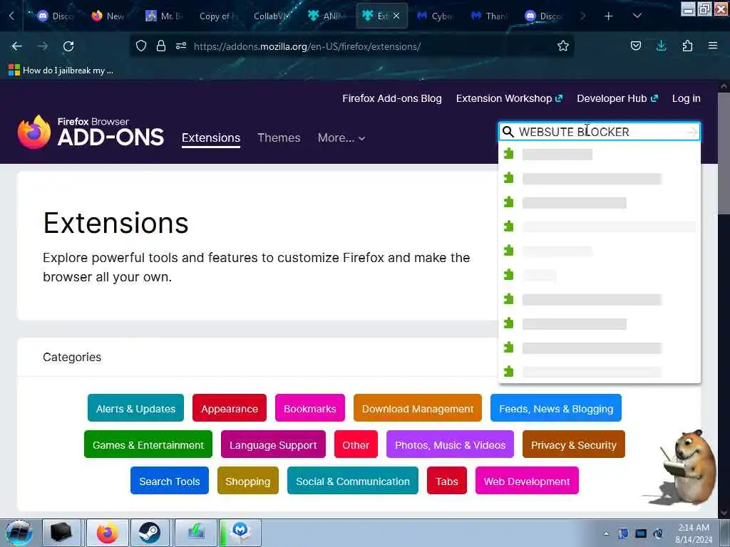Open the Shopping category

pos(247,481)
